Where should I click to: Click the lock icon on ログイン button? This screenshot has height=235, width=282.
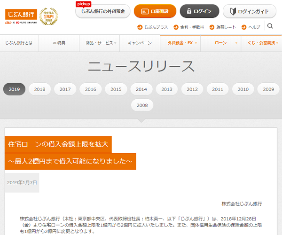(x=189, y=11)
